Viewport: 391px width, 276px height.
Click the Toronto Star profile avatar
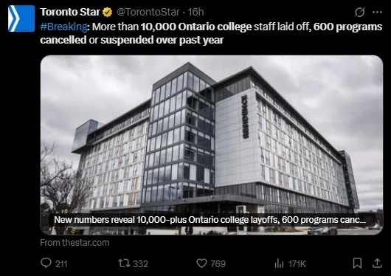point(21,18)
